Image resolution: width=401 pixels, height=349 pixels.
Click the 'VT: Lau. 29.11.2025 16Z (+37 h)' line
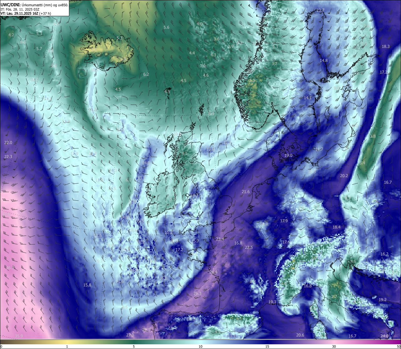(26, 13)
